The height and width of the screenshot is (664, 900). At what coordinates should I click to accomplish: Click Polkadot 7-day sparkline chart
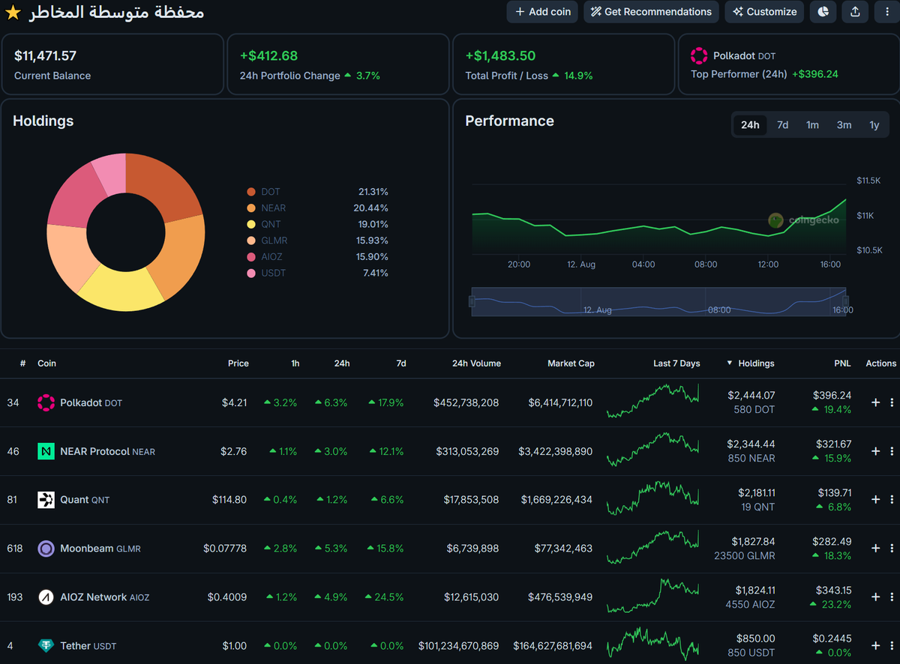(x=652, y=401)
